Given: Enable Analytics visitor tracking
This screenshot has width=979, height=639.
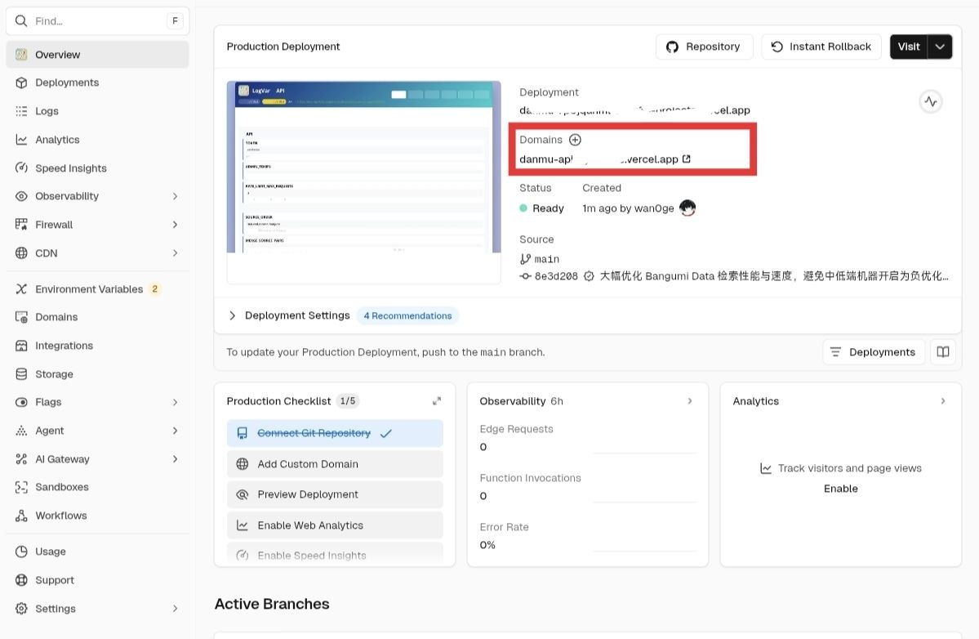Looking at the screenshot, I should [x=840, y=489].
